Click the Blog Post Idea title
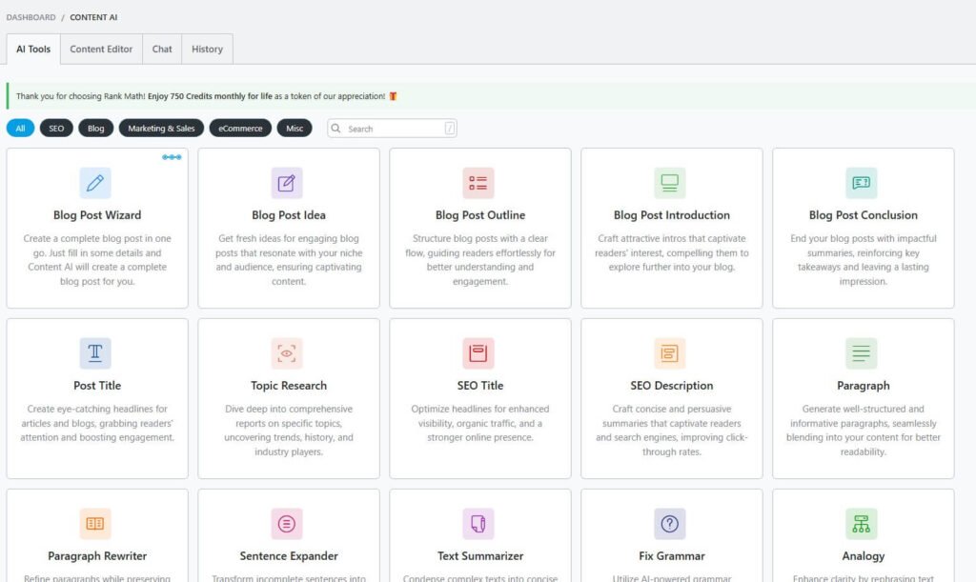976x582 pixels. [289, 215]
